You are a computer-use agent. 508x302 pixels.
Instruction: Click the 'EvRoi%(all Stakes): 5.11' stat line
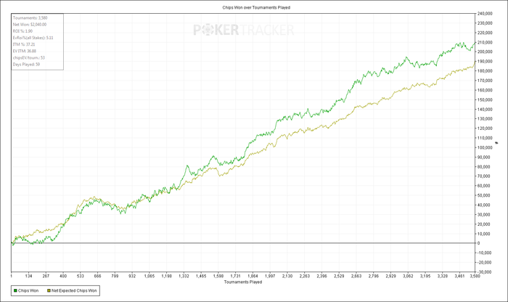tap(33, 38)
